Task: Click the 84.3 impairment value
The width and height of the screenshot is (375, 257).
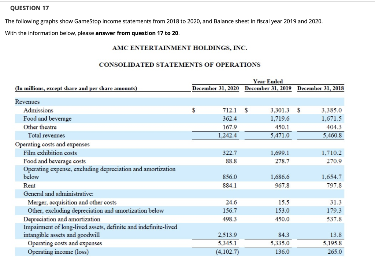Action: coord(284,235)
